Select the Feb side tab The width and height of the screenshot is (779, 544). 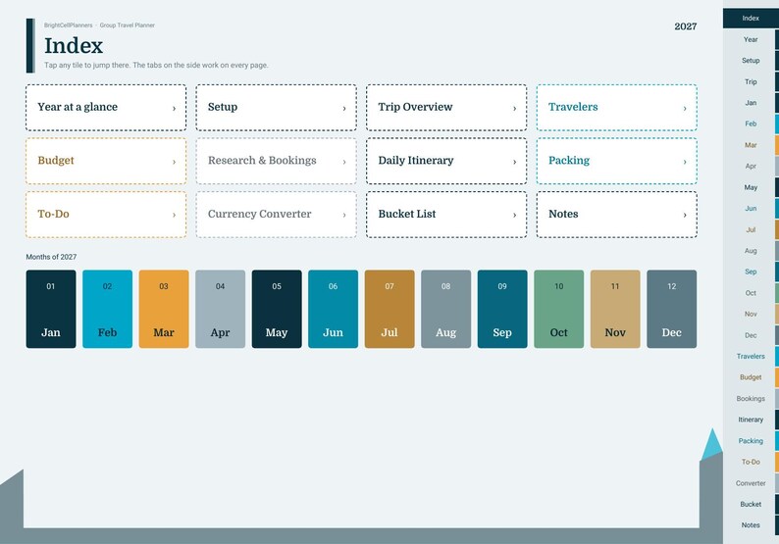coord(751,124)
